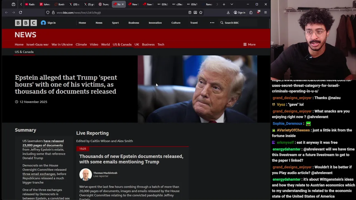Open UK news section

click(137, 44)
